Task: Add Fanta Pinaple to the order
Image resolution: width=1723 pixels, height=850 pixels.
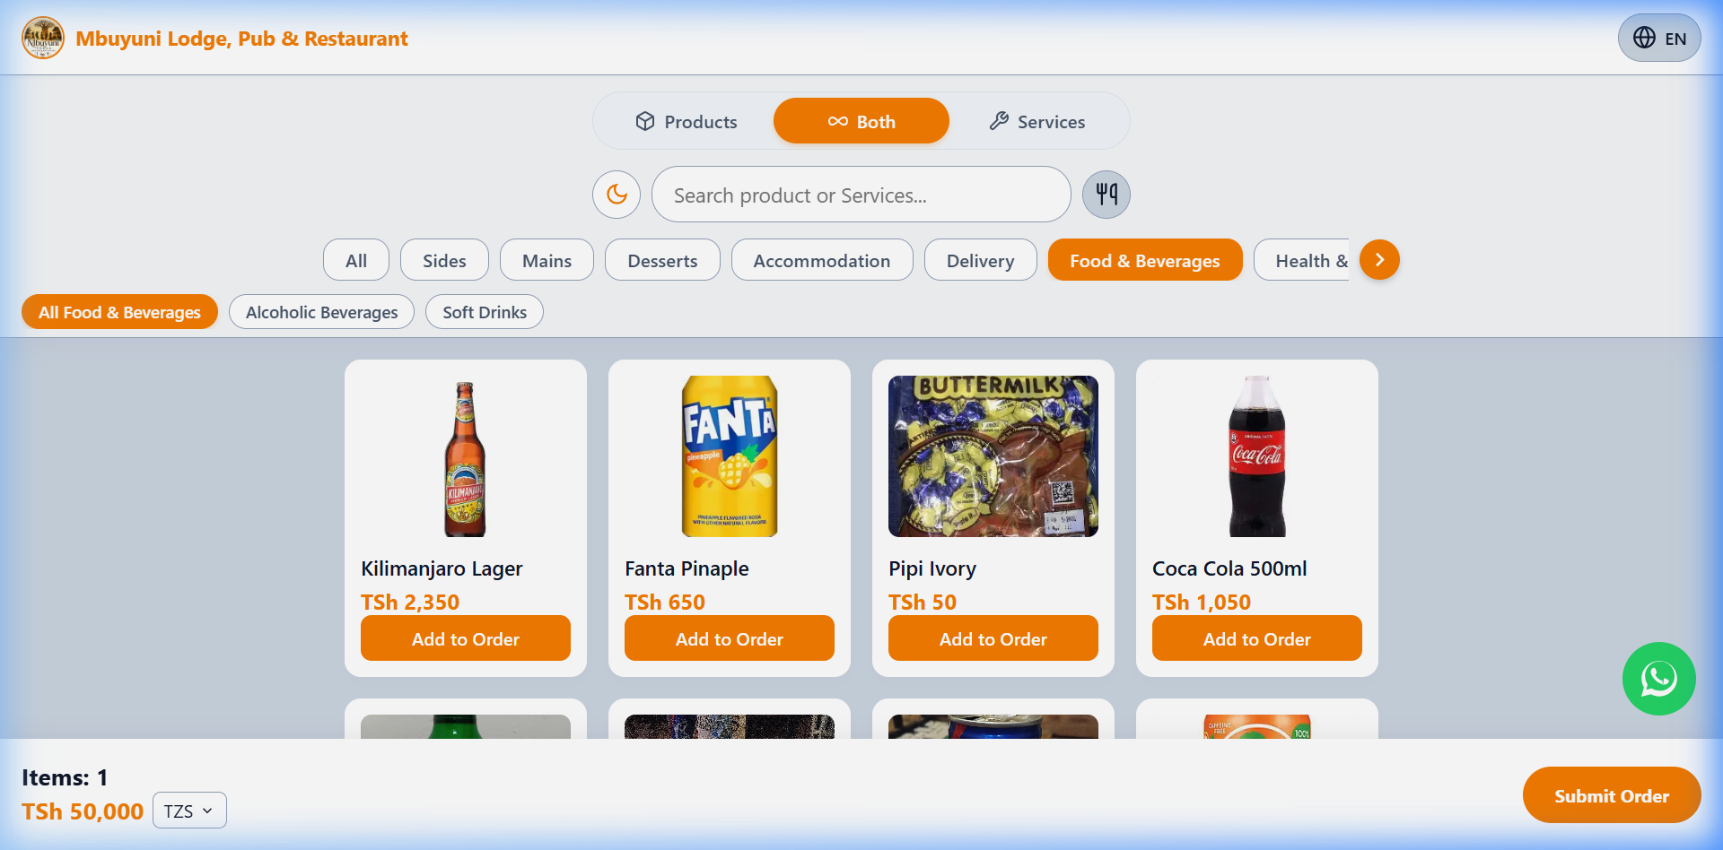Action: point(730,638)
